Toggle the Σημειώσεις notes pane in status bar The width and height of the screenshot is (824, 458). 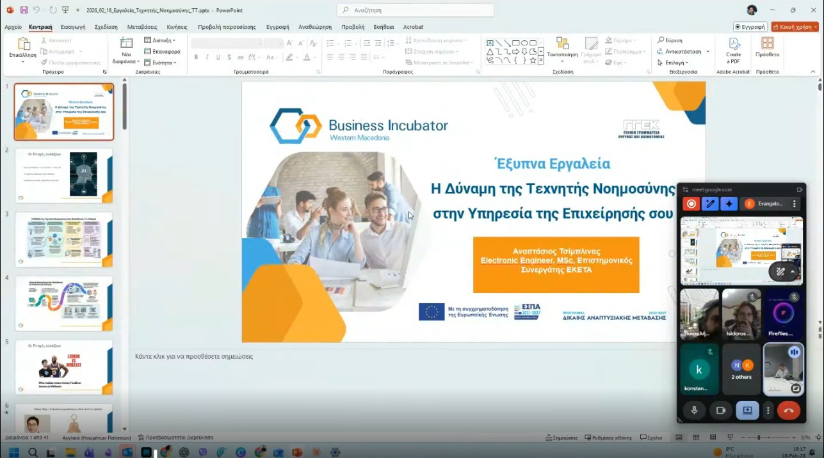[x=561, y=438]
